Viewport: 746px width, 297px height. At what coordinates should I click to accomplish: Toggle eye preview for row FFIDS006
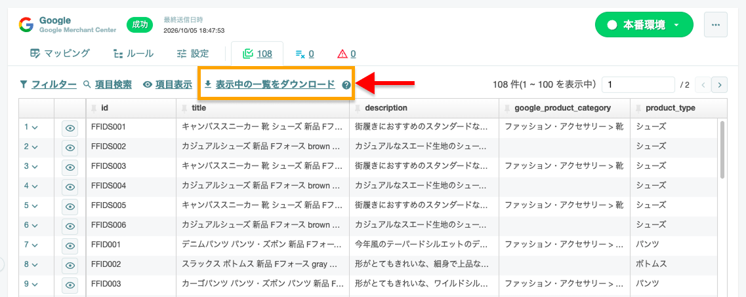tap(70, 226)
